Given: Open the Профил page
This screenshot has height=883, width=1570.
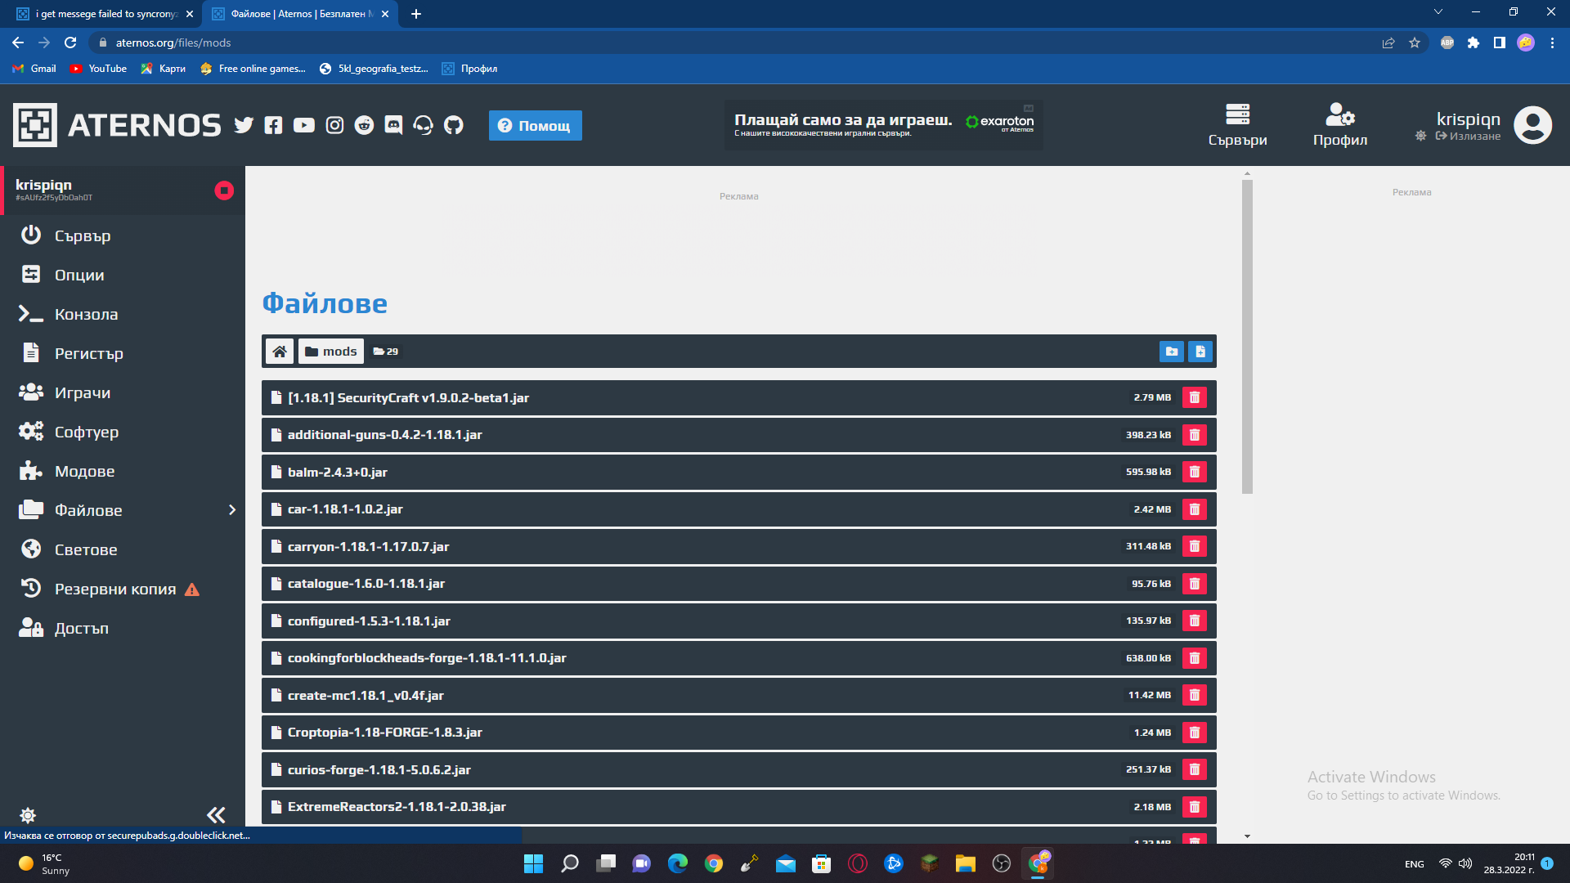Looking at the screenshot, I should coord(1340,125).
